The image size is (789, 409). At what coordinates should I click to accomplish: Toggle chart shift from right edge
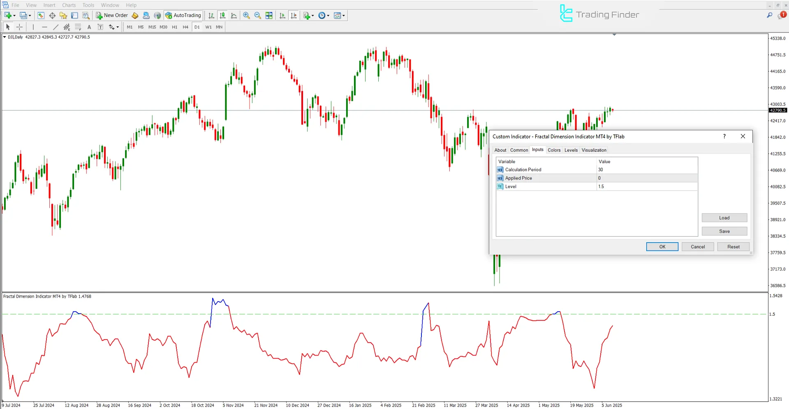[x=294, y=15]
